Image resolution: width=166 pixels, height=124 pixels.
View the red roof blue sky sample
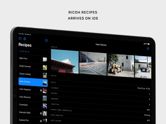(65, 61)
